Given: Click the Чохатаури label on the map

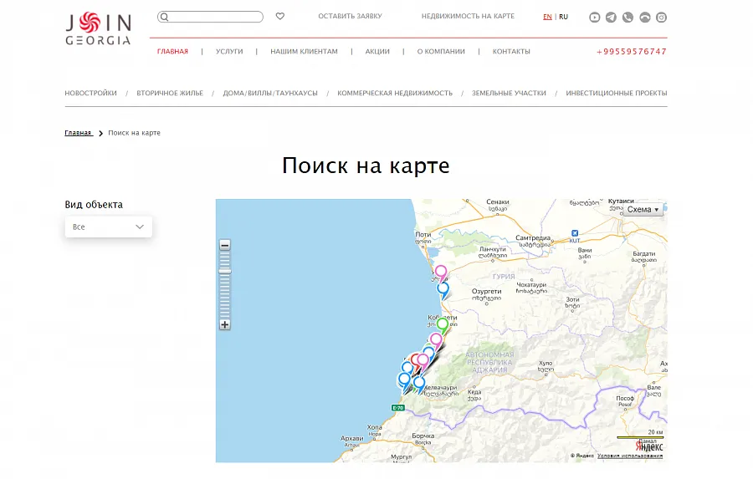Looking at the screenshot, I should coord(531,285).
